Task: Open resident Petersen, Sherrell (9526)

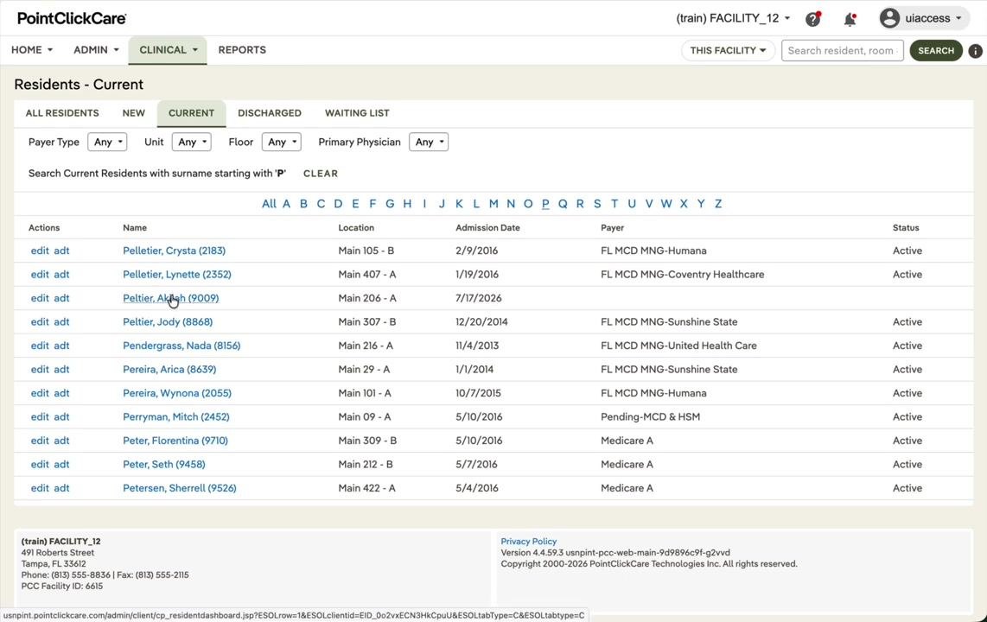Action: [180, 488]
